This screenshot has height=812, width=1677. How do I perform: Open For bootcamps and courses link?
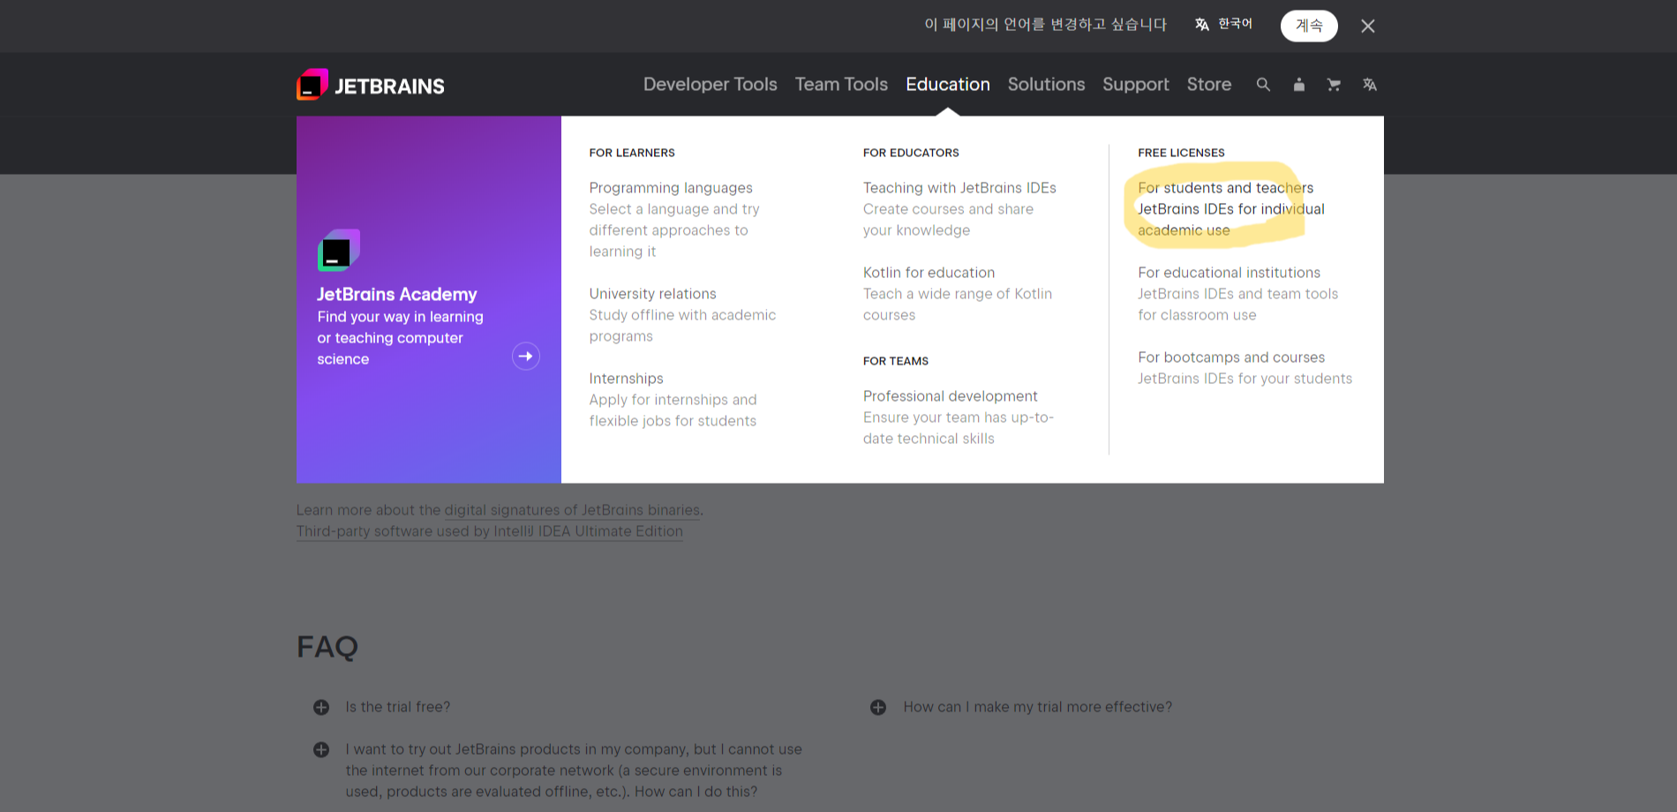click(1231, 357)
